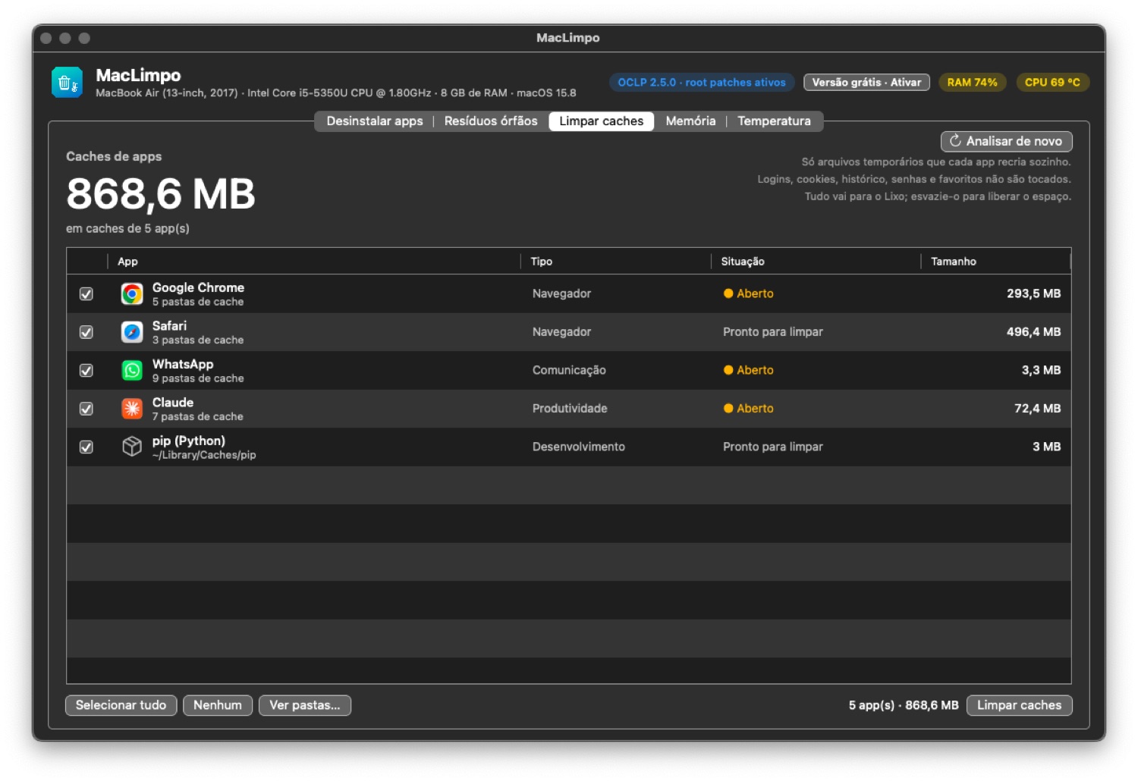Click Navegador type in Chrome row
The width and height of the screenshot is (1138, 781).
[561, 294]
